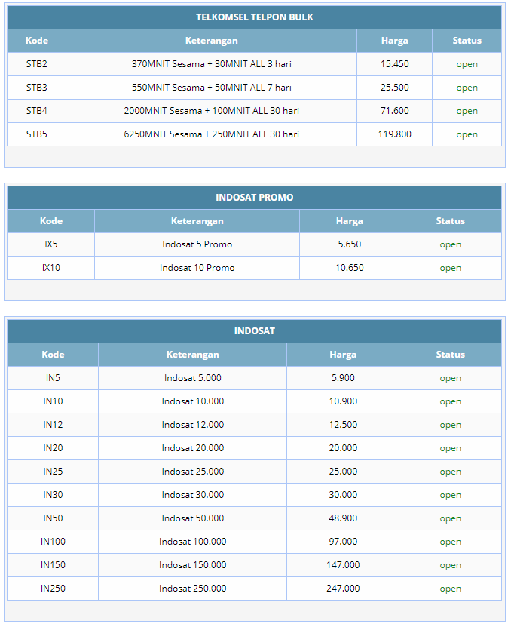Click the open status for IX10
The image size is (511, 627).
coord(450,268)
